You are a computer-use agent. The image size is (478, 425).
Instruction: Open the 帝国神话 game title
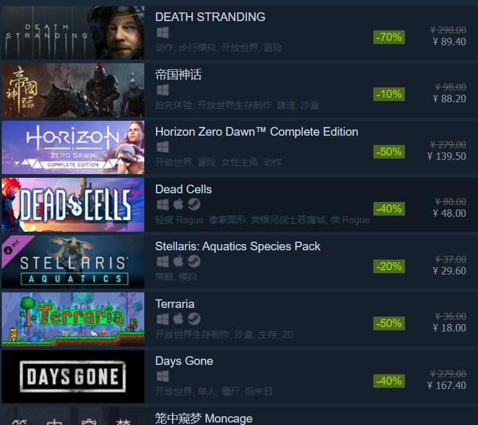pyautogui.click(x=178, y=74)
